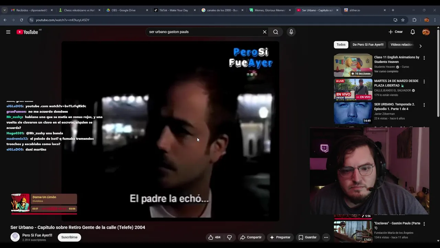Open more video actions (three dots)
440x248 pixels.
[326, 237]
